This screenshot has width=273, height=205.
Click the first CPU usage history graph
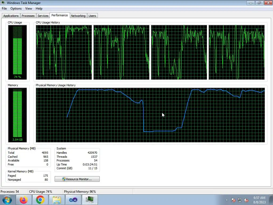[x=64, y=52]
